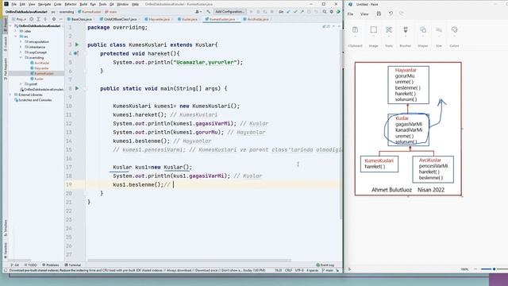Open Search Everywhere magnifier in IntelliJ toolbar
Screen dimensions: 508x286
(x=325, y=12)
